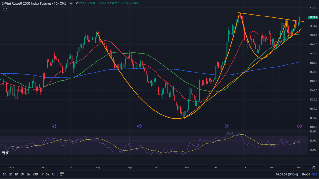Show the 5Y date range
The width and height of the screenshot is (319, 179).
pos(47,174)
